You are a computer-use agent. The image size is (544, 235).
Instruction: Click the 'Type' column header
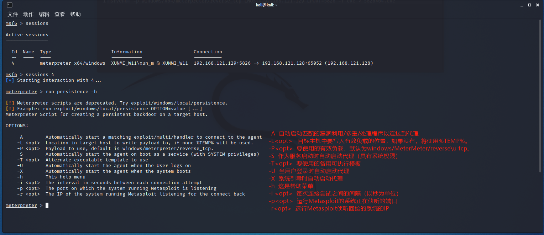tap(46, 52)
